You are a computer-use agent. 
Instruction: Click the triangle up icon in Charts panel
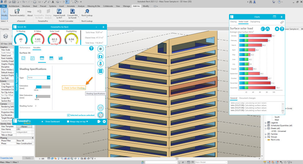[x=277, y=29]
